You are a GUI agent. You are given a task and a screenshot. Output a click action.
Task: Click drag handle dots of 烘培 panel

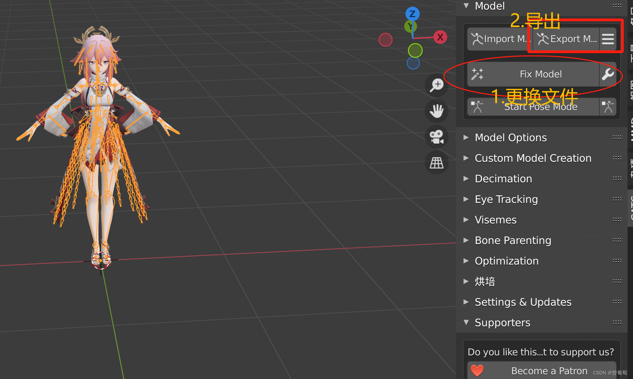click(617, 281)
